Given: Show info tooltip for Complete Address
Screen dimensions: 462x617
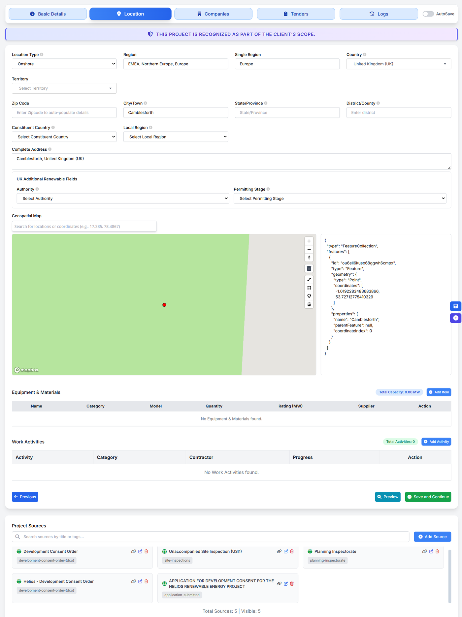Looking at the screenshot, I should 50,149.
